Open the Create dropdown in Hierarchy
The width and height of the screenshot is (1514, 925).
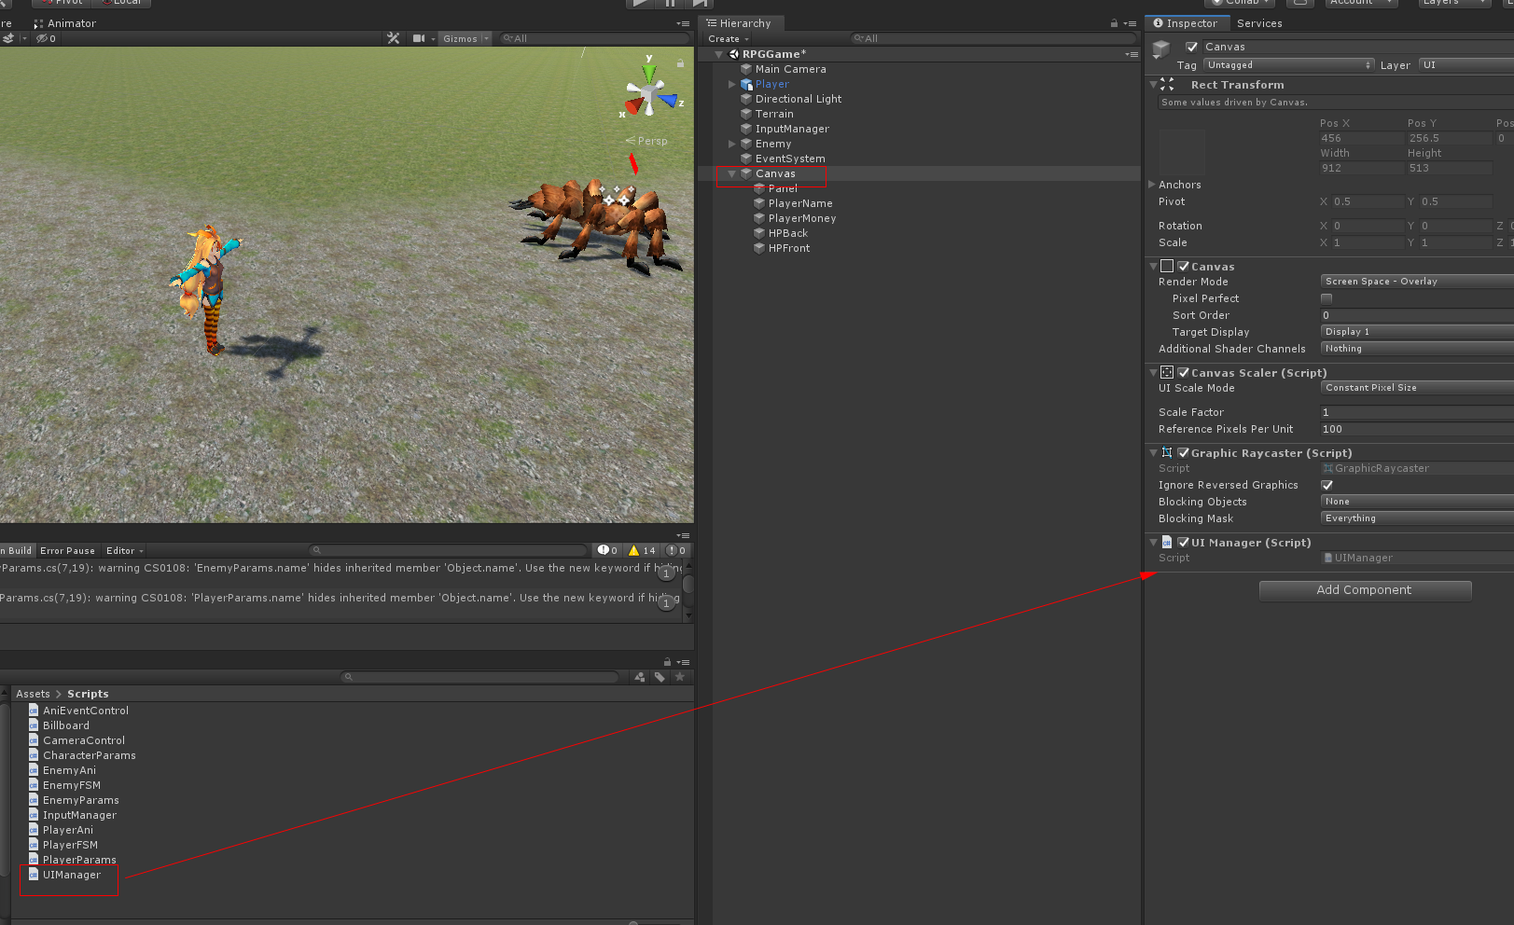coord(729,38)
